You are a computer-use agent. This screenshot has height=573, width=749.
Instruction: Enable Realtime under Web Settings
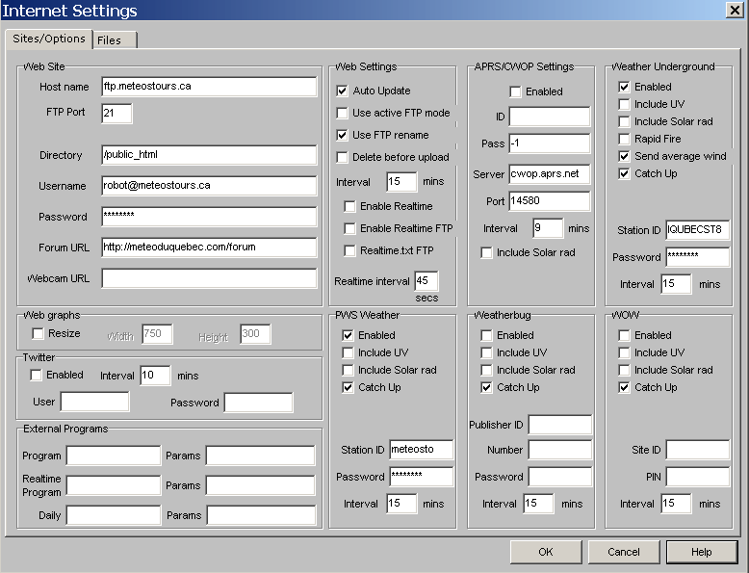(349, 206)
